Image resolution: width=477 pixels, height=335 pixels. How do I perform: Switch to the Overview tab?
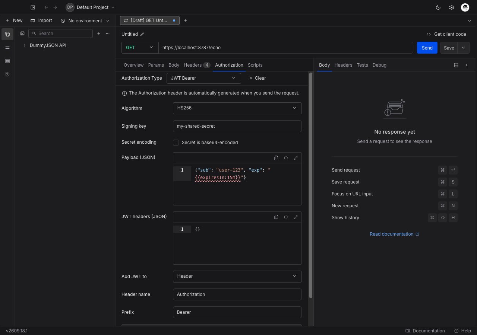coord(133,65)
